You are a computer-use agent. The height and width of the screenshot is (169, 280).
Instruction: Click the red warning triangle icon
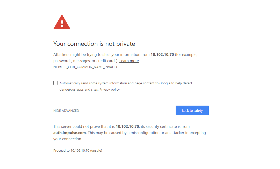[62, 23]
